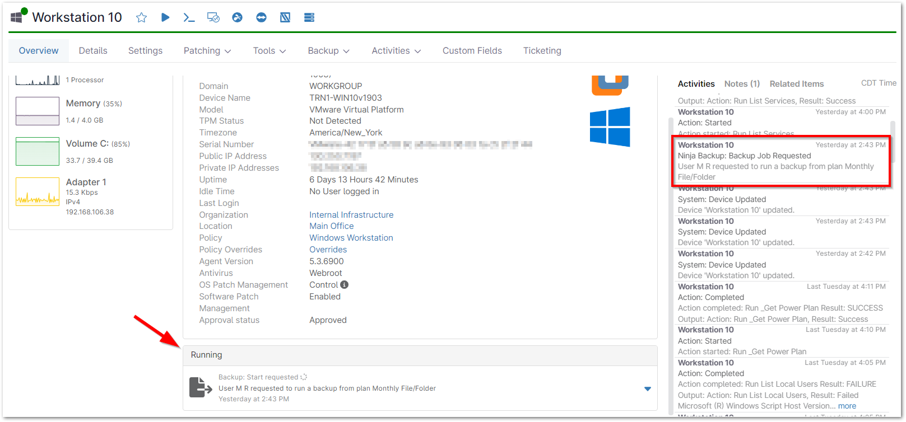The width and height of the screenshot is (906, 422).
Task: Click the TeamViewer icon
Action: point(261,17)
